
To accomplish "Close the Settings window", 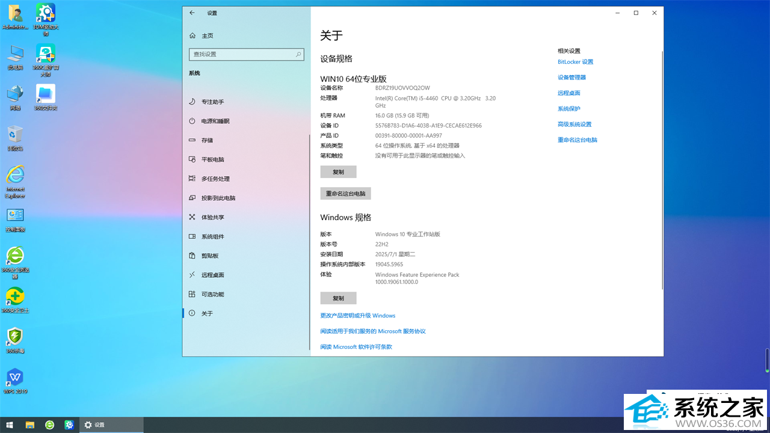I will [x=654, y=13].
